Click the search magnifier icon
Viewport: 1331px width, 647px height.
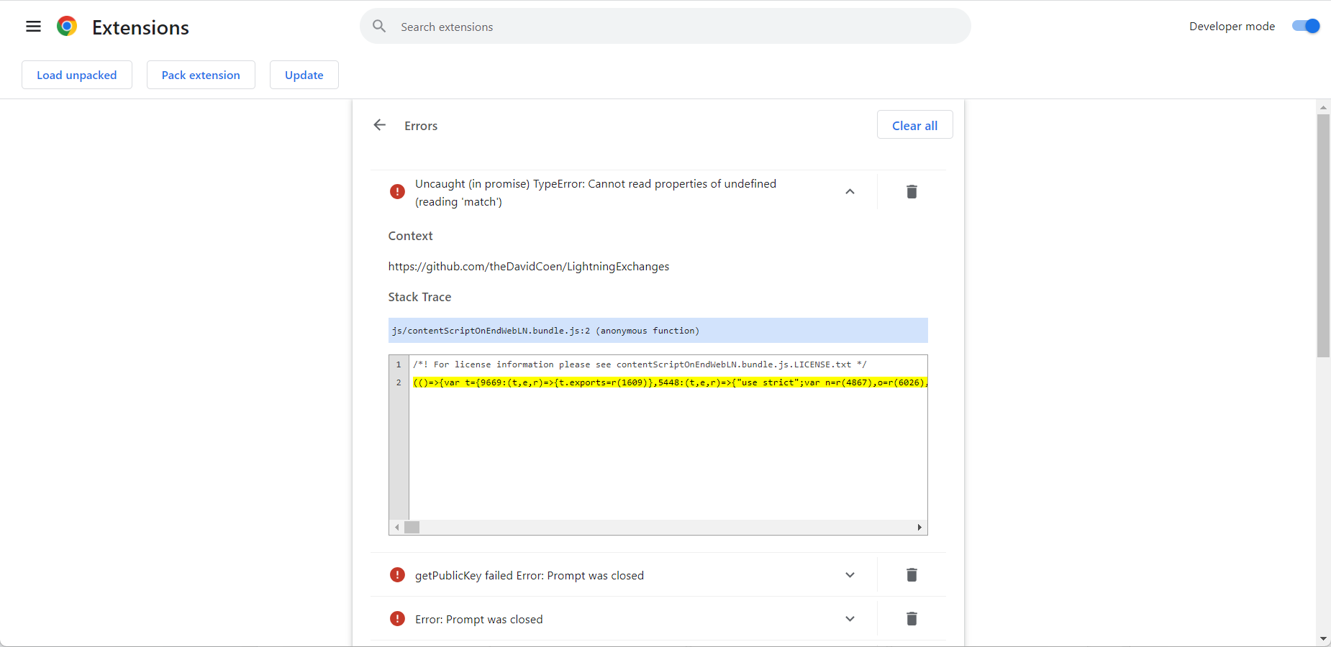[379, 27]
